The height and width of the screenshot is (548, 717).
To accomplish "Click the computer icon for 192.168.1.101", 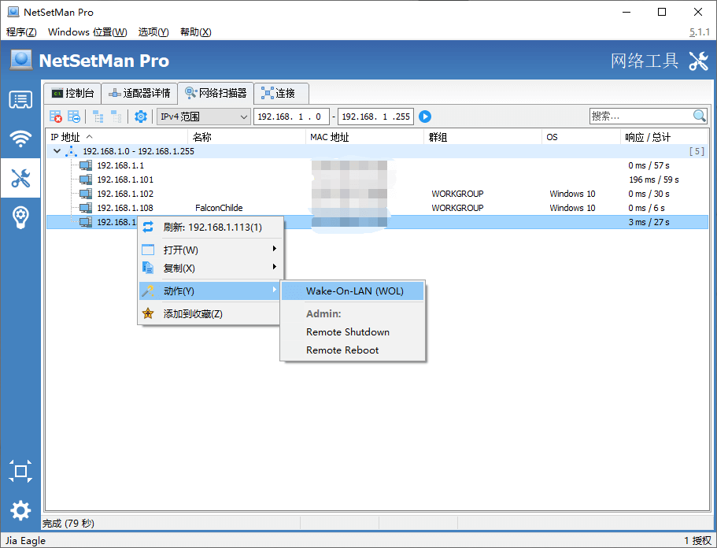I will click(x=86, y=180).
